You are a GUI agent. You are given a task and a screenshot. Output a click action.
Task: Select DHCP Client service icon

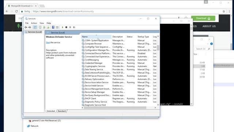(83, 99)
